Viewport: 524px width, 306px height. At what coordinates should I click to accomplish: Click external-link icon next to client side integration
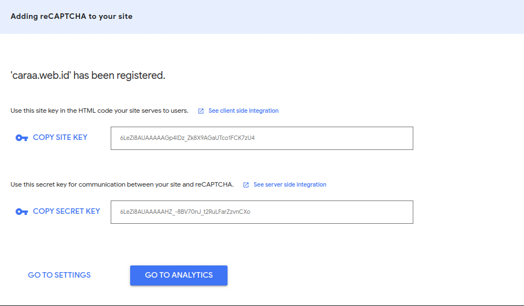[201, 111]
